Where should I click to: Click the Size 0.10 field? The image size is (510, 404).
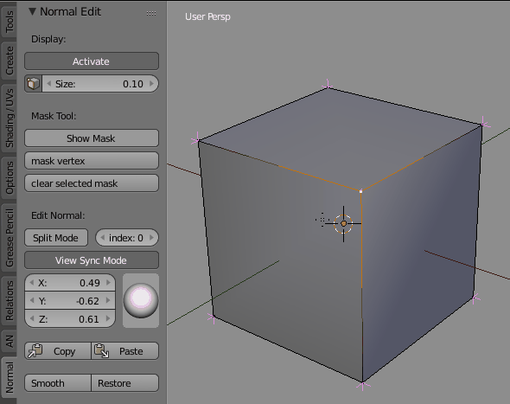tap(100, 84)
